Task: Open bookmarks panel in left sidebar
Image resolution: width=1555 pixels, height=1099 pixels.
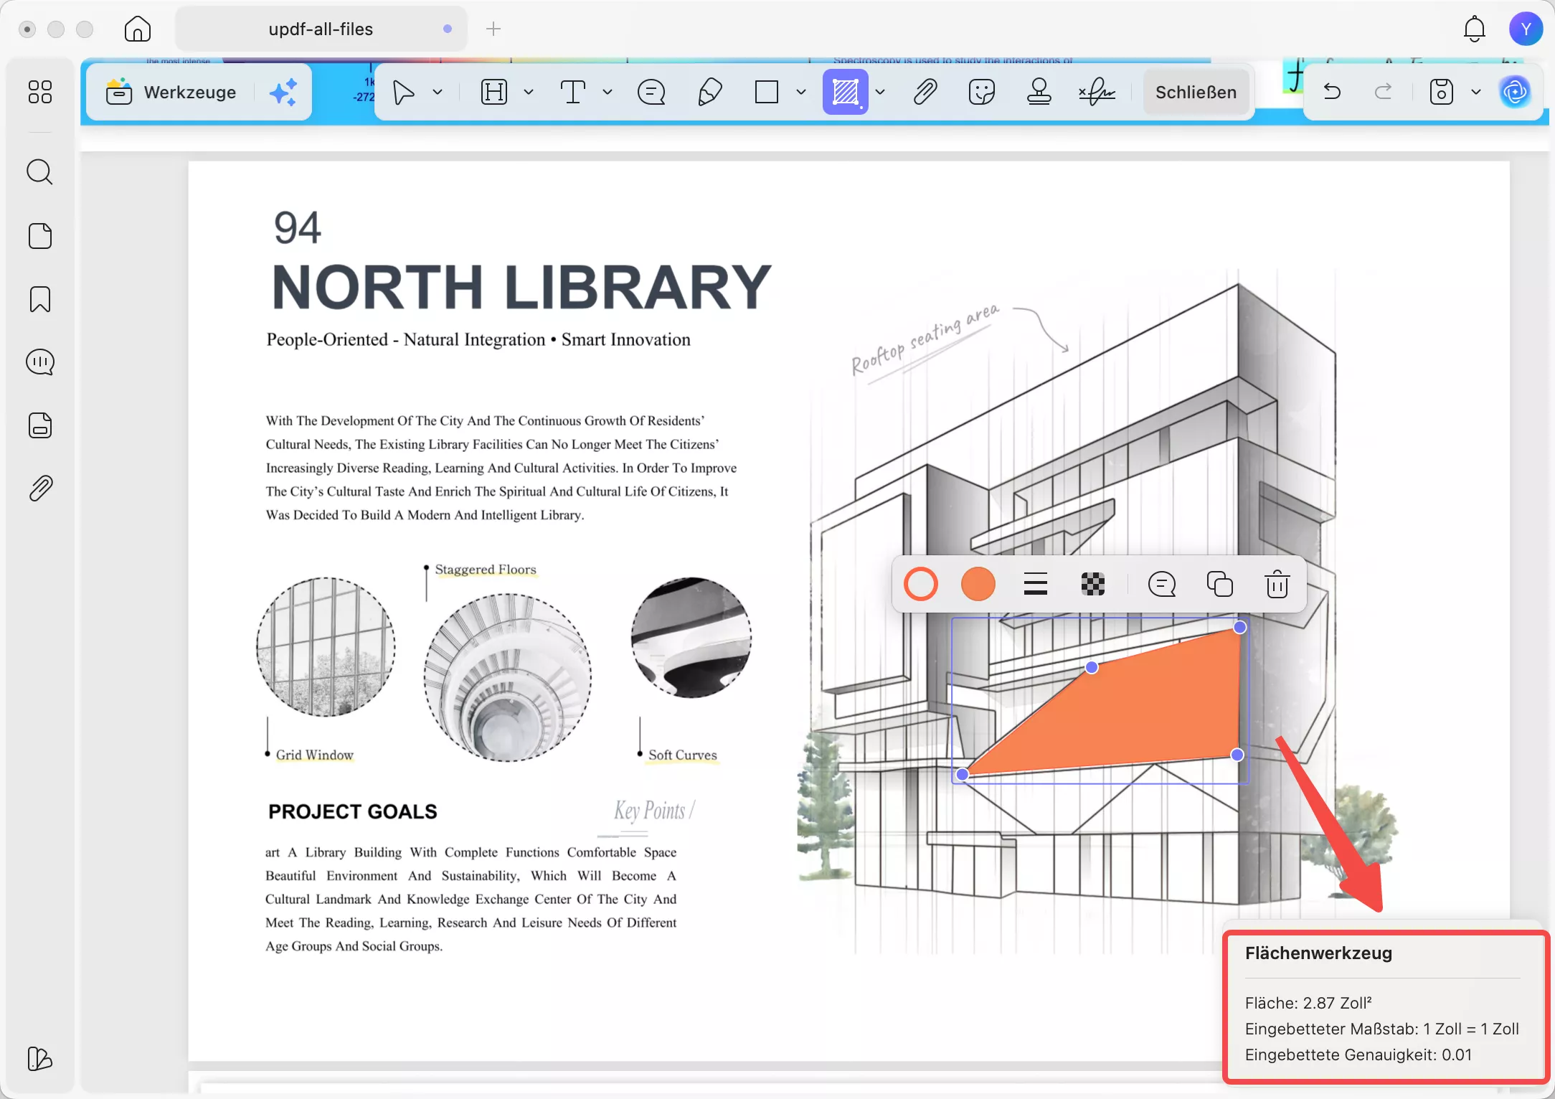Action: 40,299
